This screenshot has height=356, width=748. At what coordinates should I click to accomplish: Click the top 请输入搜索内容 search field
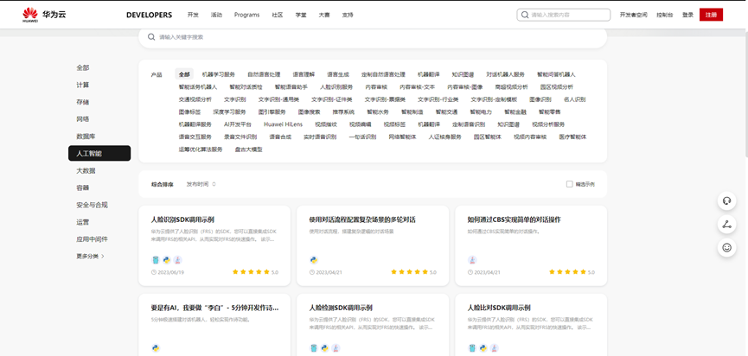(x=564, y=15)
